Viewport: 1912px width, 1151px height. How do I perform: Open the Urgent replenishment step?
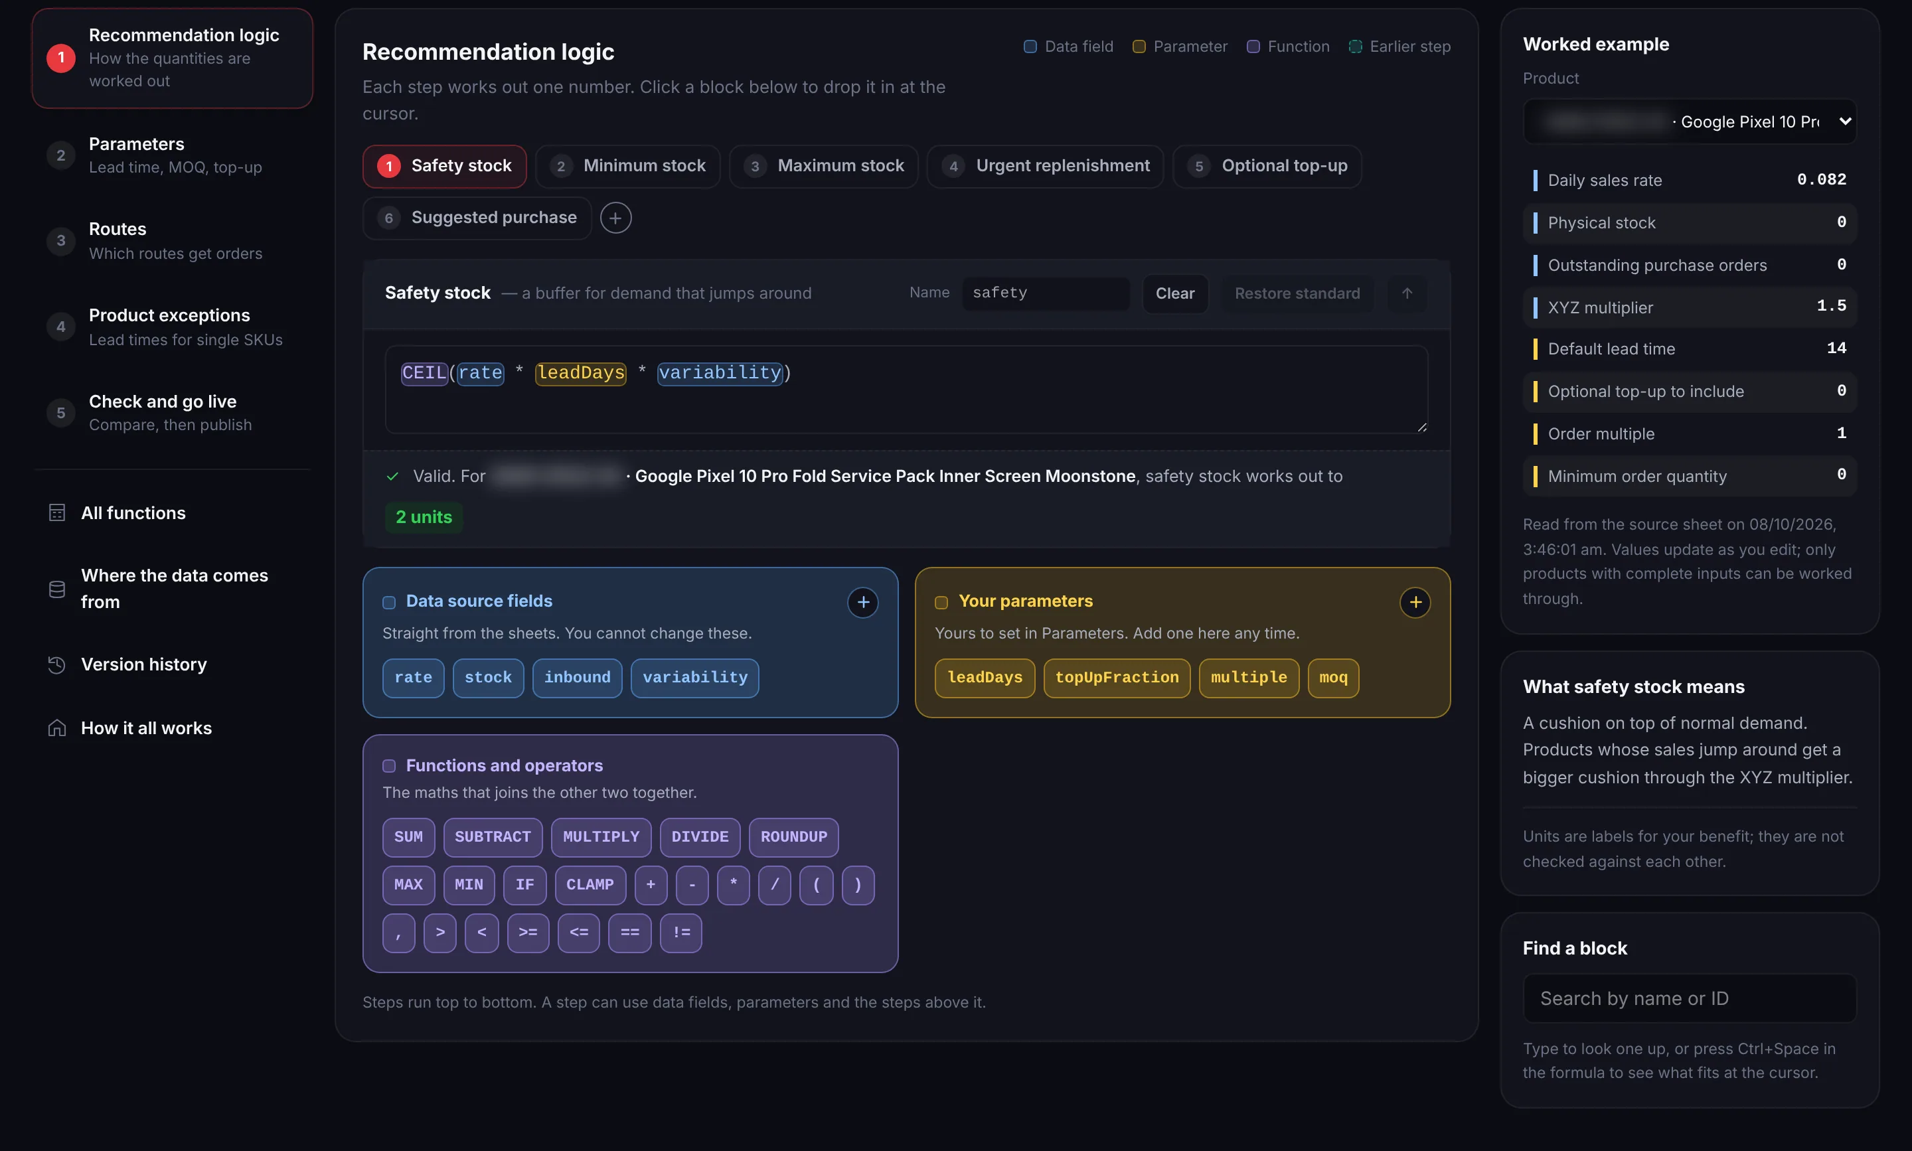coord(1046,166)
